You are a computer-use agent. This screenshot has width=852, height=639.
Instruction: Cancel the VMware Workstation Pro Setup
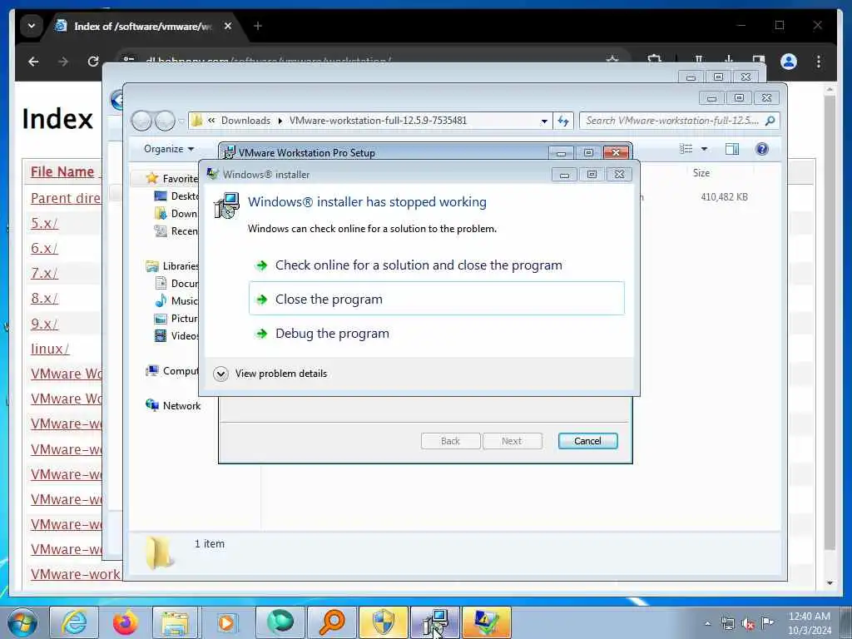coord(587,441)
